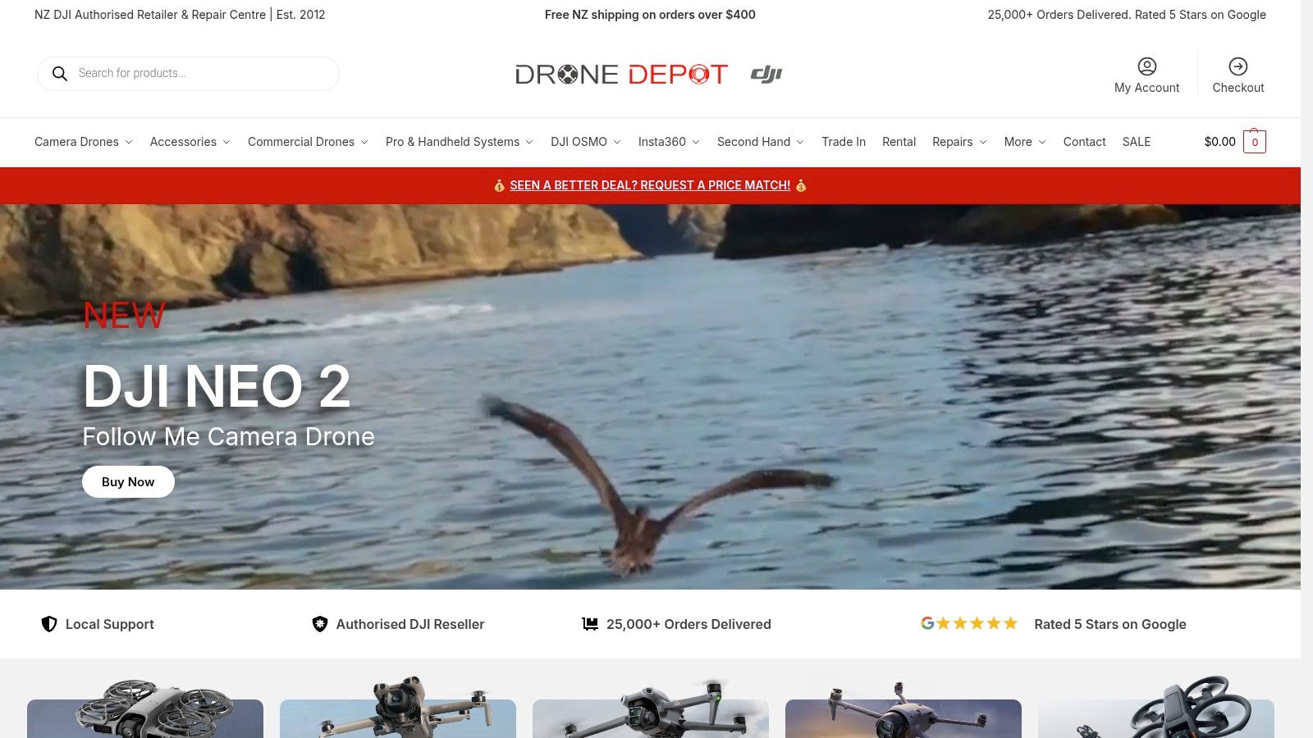
Task: Open the SALE navigation item
Action: point(1137,142)
